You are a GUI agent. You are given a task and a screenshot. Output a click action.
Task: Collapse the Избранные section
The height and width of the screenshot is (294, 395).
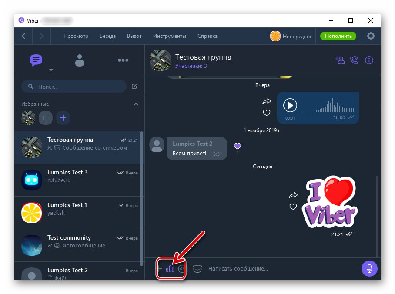click(136, 104)
